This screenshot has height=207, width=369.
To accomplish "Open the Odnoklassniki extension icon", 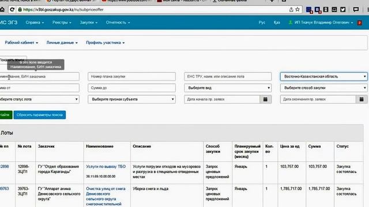I will click(326, 10).
